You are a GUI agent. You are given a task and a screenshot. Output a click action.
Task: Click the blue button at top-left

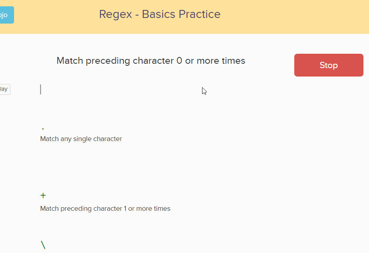coord(6,15)
